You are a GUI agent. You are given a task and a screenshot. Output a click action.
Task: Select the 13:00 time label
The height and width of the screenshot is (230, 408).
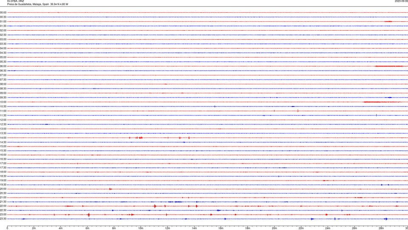[x=3, y=129]
